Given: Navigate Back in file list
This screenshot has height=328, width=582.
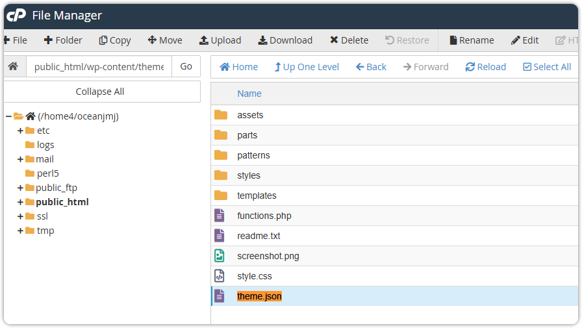Looking at the screenshot, I should click(x=371, y=67).
